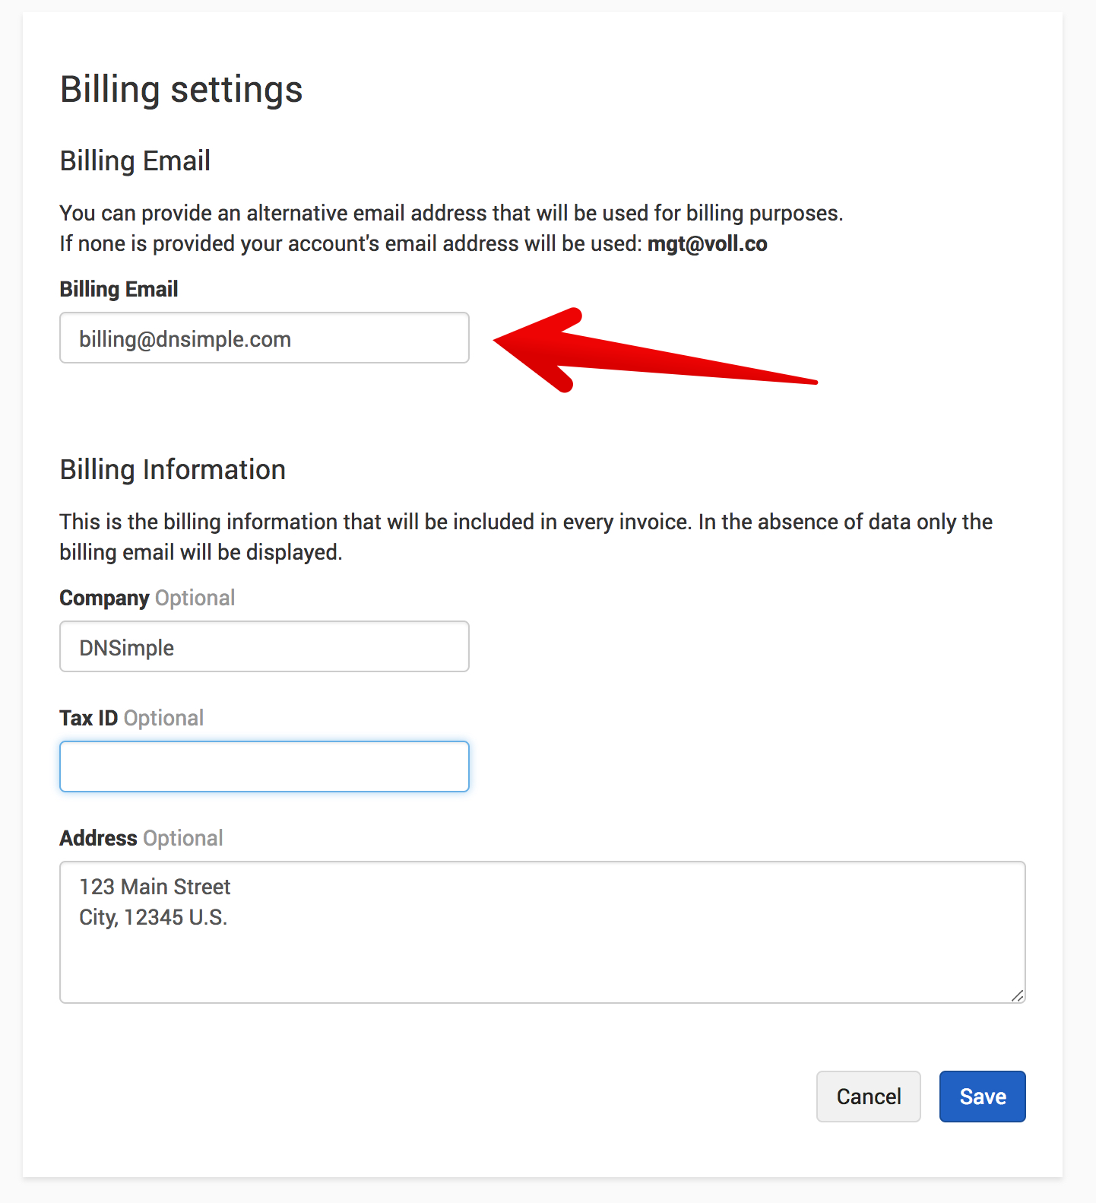Cancel the billing settings changes
Viewport: 1096px width, 1203px height.
(x=868, y=1097)
